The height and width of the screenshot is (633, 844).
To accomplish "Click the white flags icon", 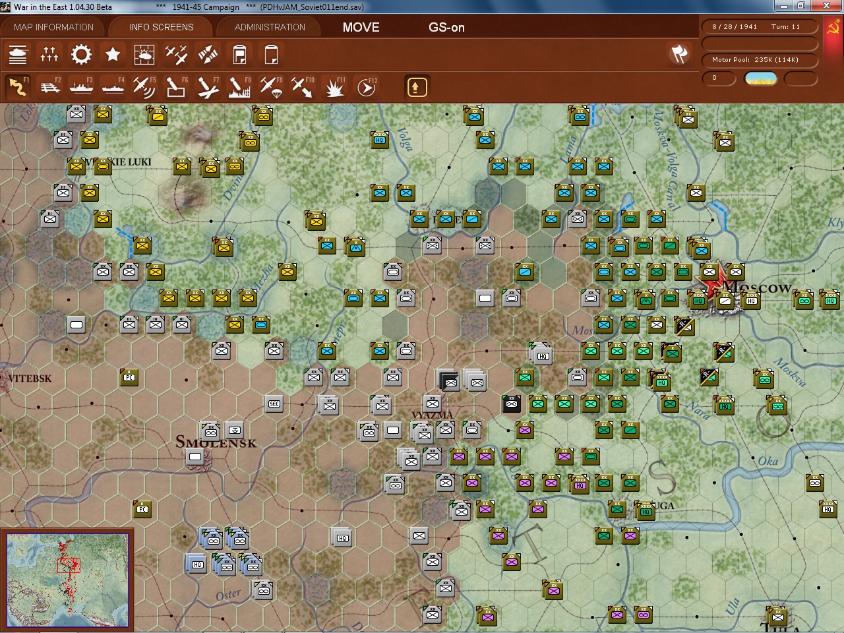I will click(x=679, y=54).
